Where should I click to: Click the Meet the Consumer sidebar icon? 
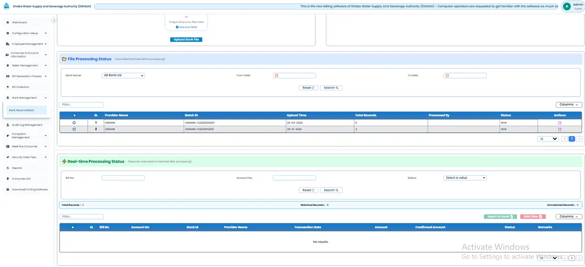pos(7,147)
